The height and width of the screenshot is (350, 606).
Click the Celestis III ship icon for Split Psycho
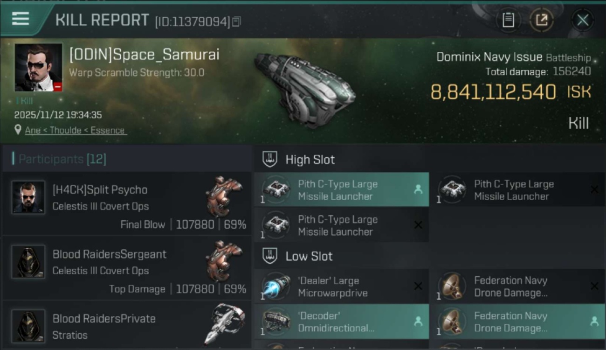(x=224, y=196)
